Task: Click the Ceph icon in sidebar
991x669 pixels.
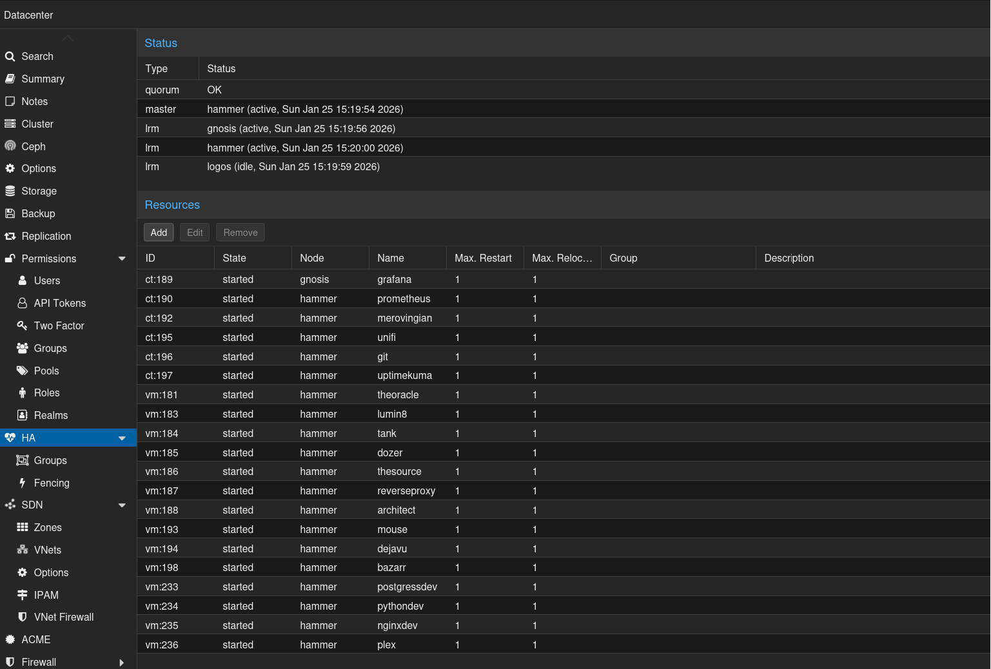Action: (x=10, y=146)
